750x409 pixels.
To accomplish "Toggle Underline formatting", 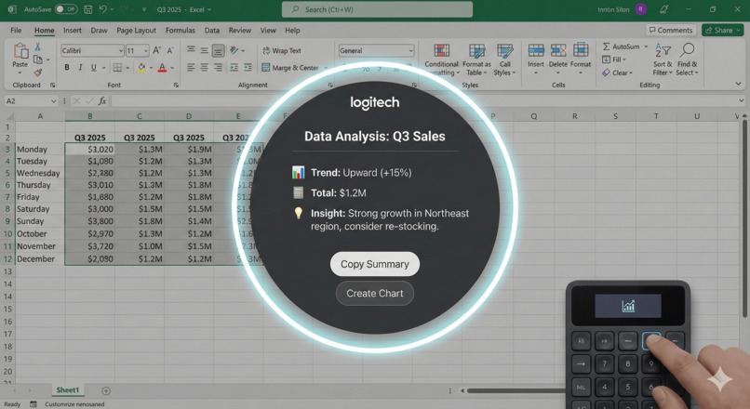I will (94, 67).
